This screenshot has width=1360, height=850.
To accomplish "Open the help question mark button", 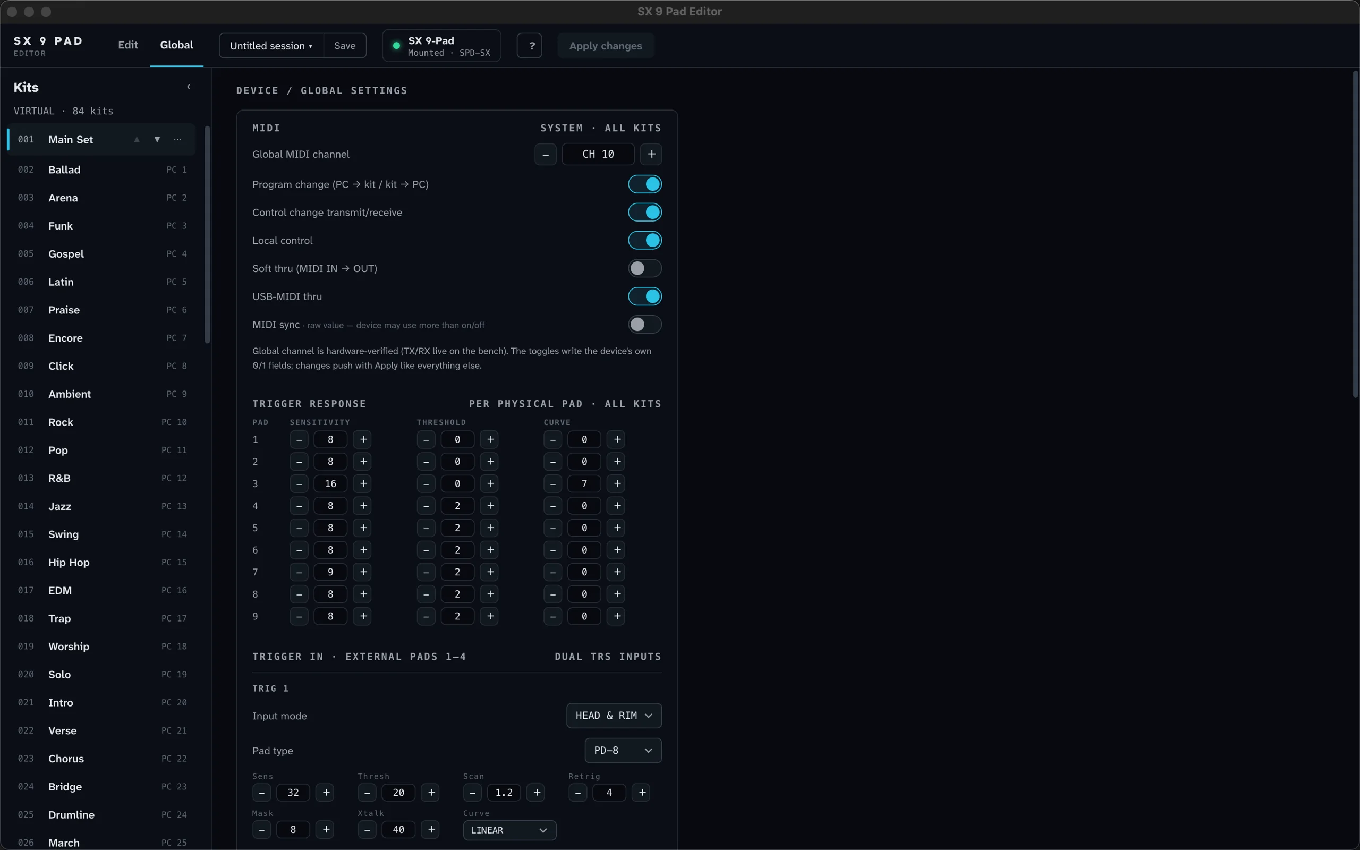I will pyautogui.click(x=529, y=46).
